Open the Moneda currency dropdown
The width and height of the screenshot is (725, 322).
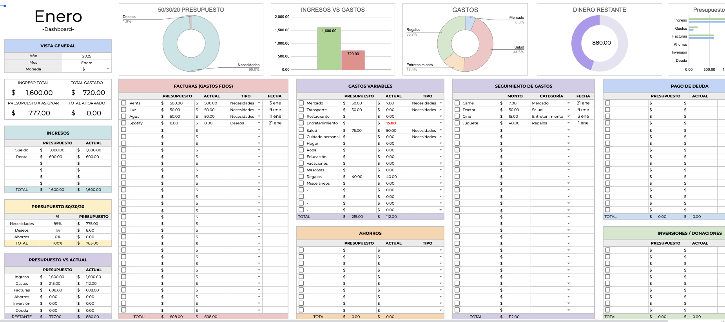click(108, 69)
